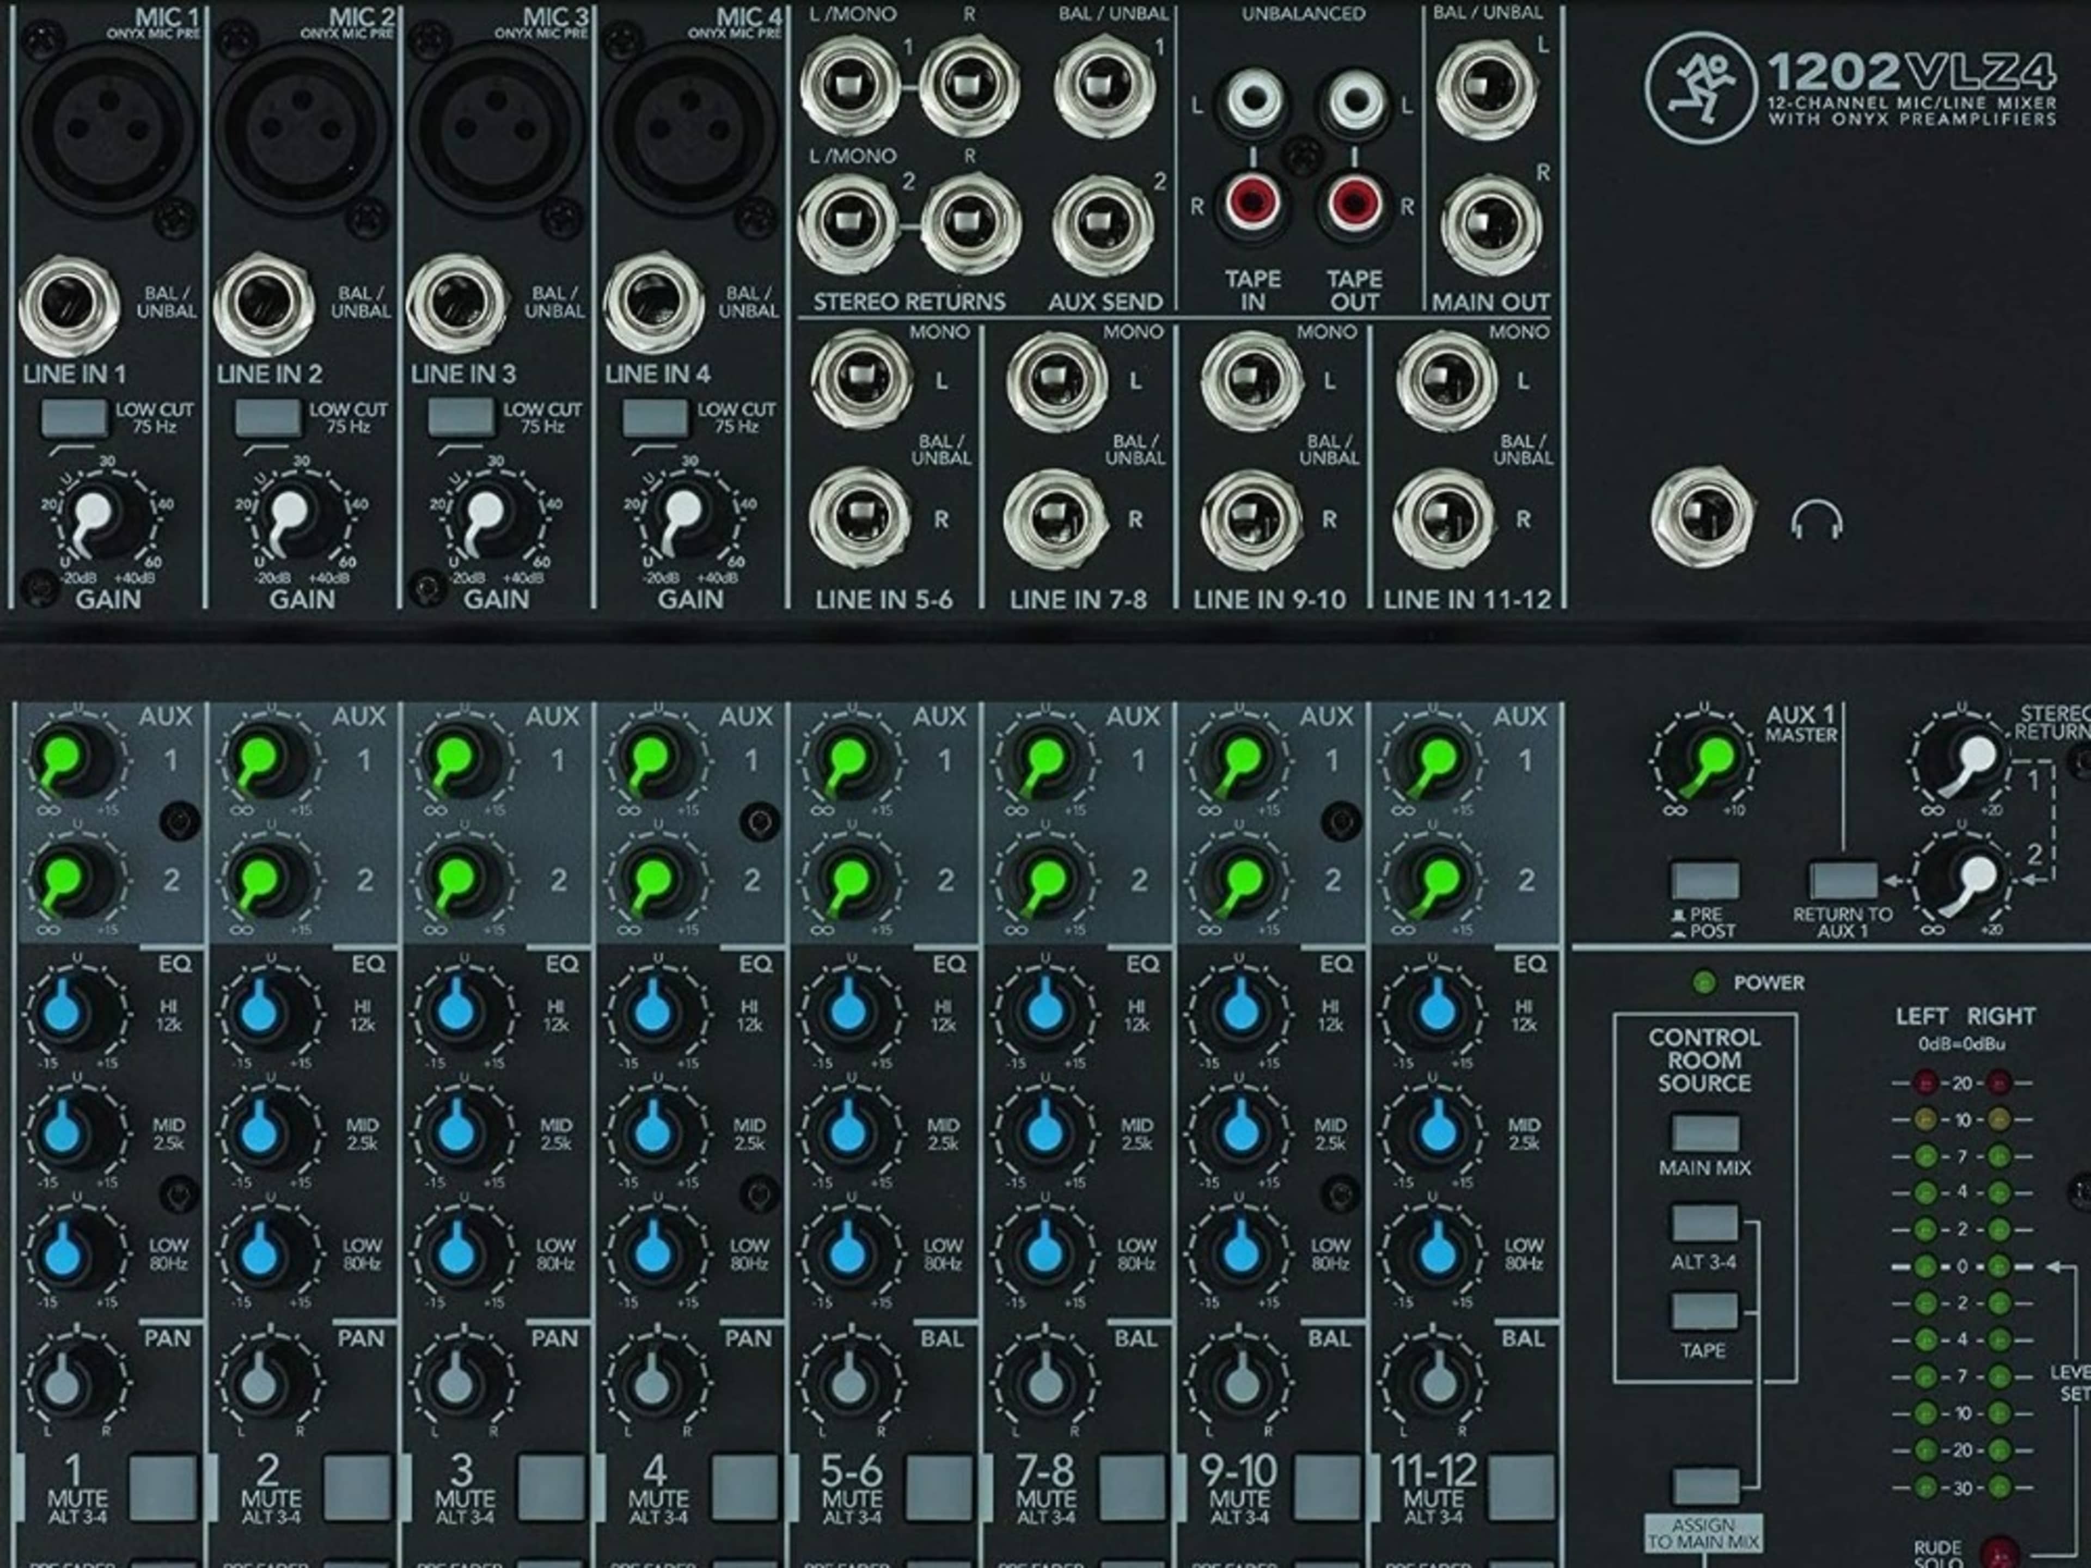Click the headphones symbol beside the jack

click(1817, 521)
